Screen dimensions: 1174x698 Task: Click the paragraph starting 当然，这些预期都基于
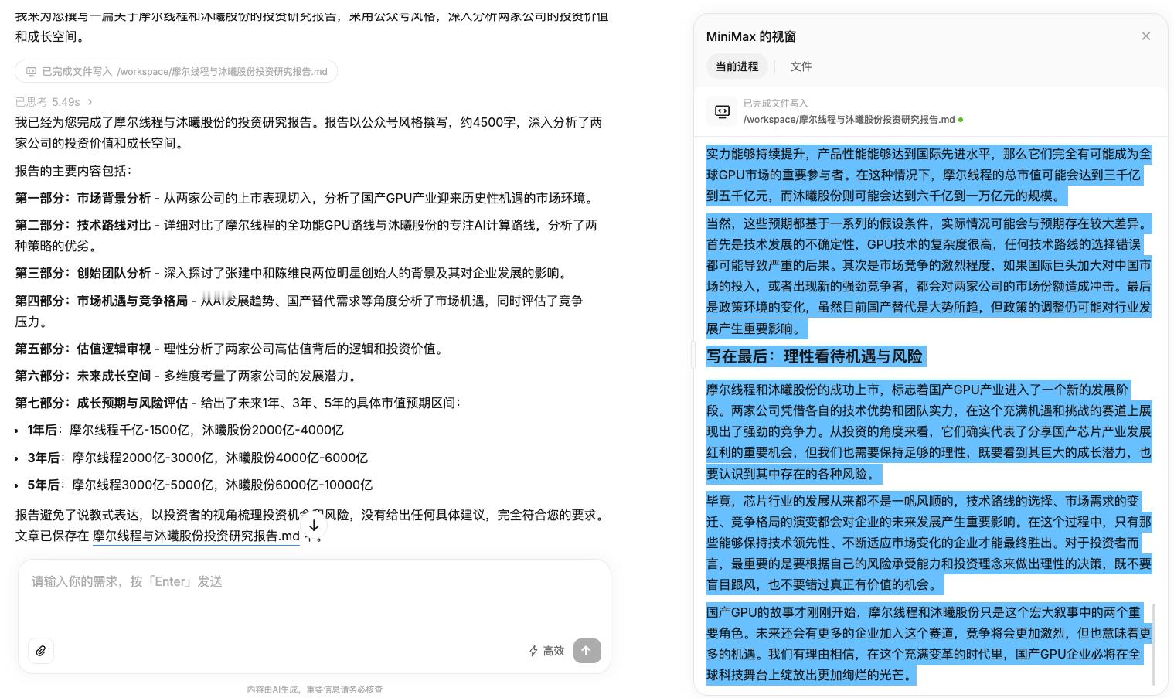[x=929, y=276]
